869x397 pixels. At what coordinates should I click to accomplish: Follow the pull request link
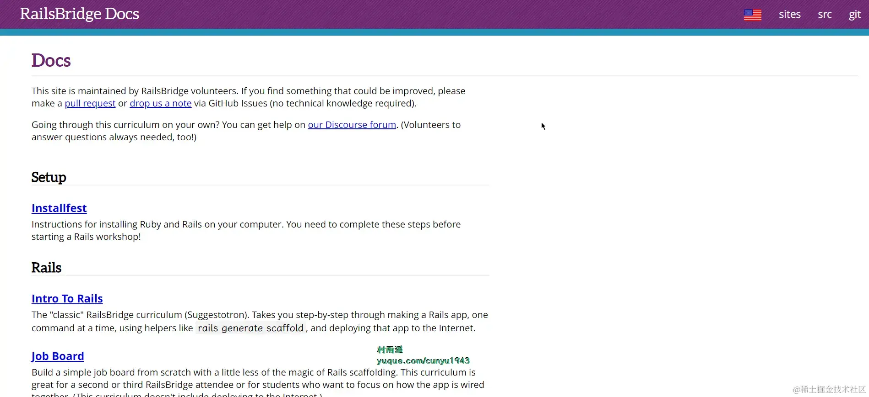pyautogui.click(x=90, y=103)
